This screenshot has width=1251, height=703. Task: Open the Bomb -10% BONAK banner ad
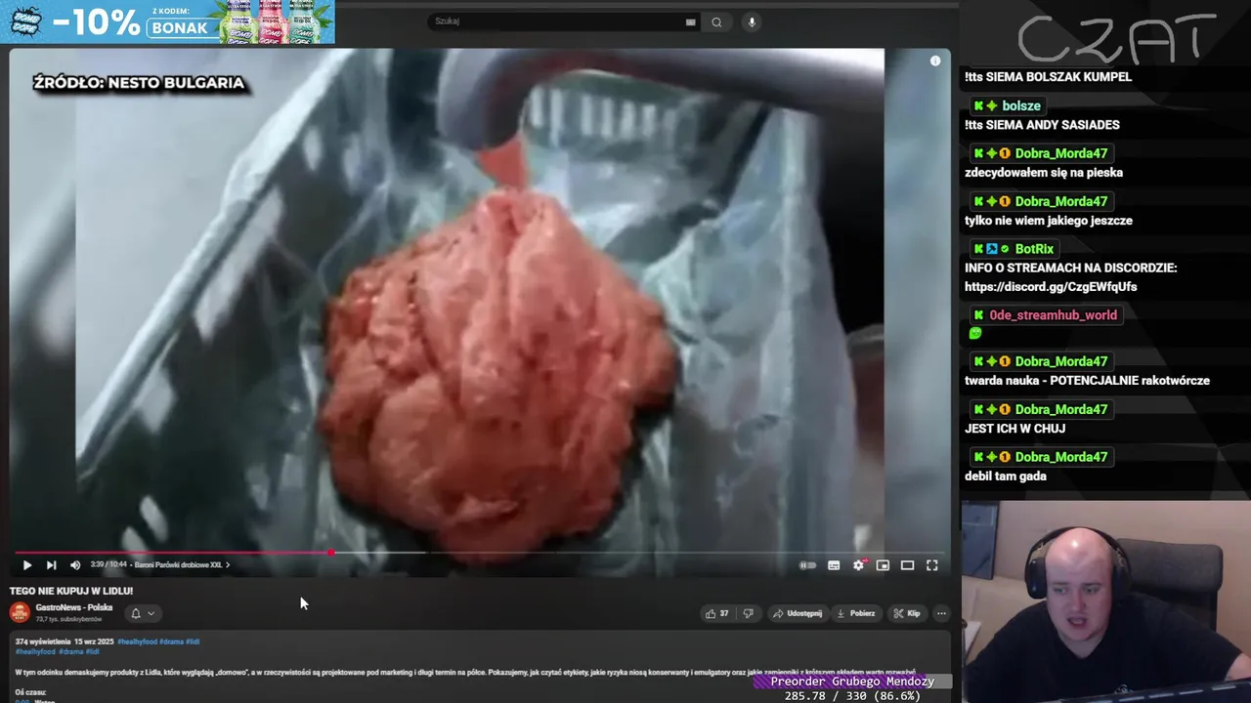tap(167, 21)
